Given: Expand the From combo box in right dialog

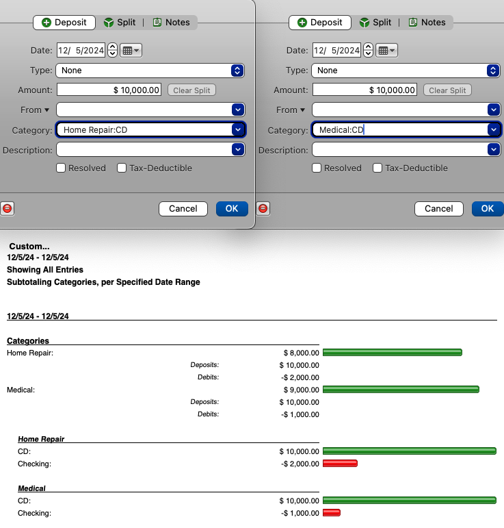Looking at the screenshot, I should [494, 110].
